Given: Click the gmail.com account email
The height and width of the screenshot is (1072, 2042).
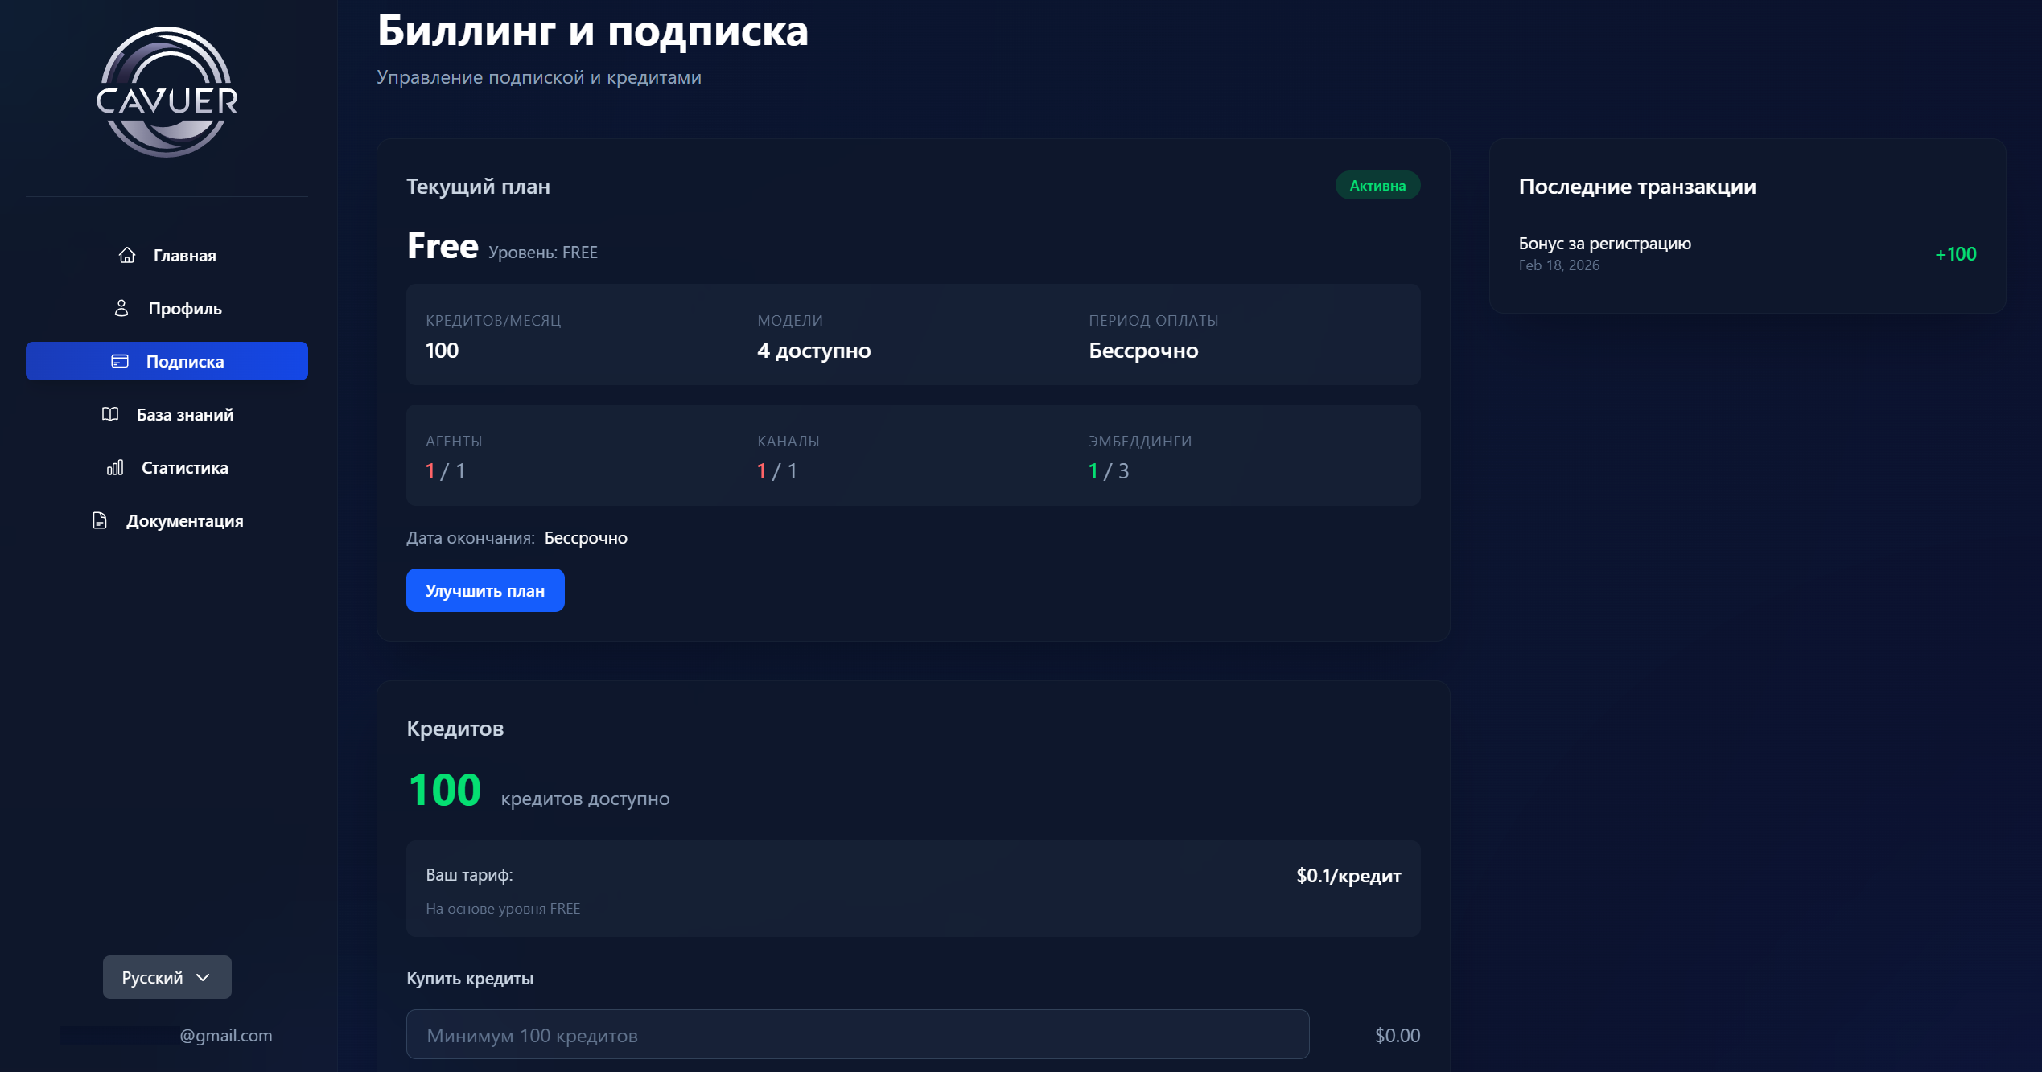Looking at the screenshot, I should coord(225,1036).
